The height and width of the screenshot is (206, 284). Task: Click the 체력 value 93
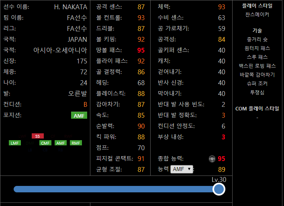click(221, 7)
